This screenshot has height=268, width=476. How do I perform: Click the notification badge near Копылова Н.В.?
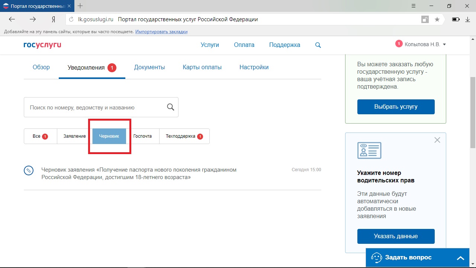coord(399,44)
